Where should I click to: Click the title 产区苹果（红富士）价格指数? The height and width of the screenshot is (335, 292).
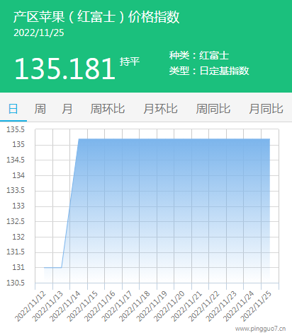(x=96, y=17)
